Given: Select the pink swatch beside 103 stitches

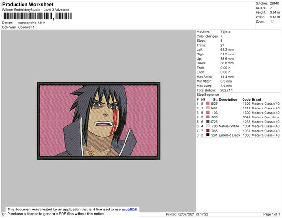Looking at the screenshot, I should [x=208, y=112].
